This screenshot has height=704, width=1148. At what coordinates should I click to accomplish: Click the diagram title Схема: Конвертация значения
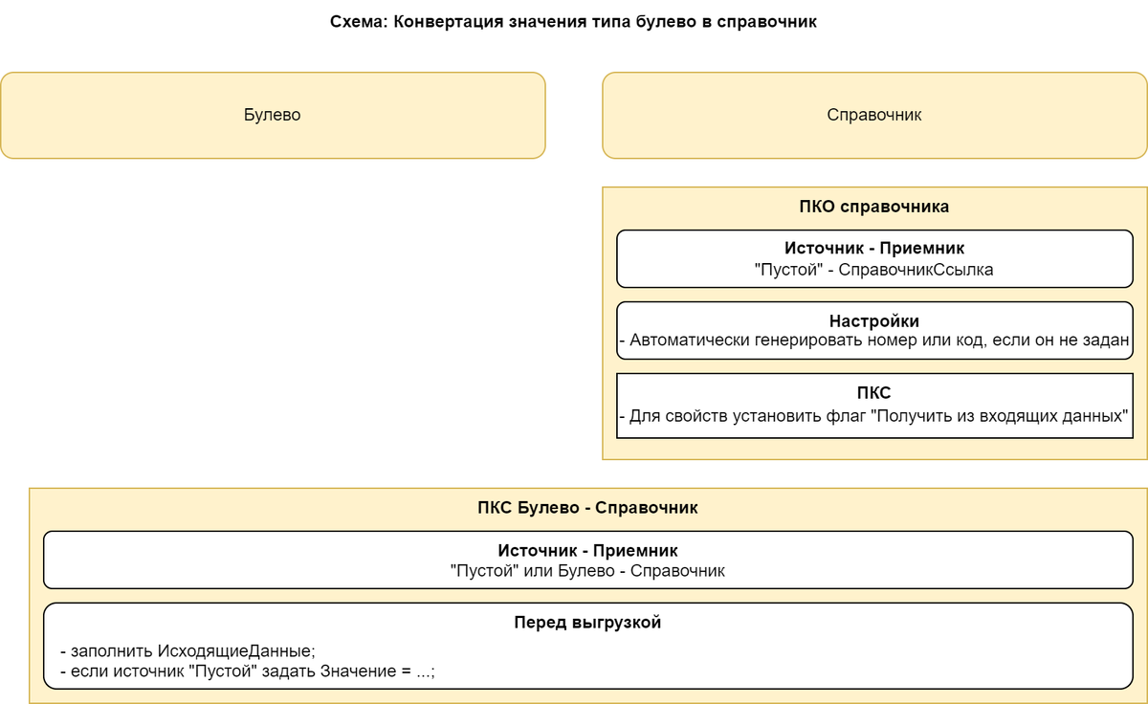pyautogui.click(x=573, y=23)
